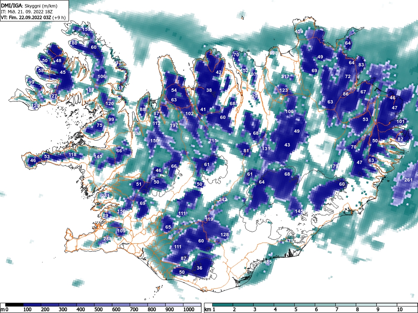Select the teal swatch between km 5 and 6
Image resolution: width=418 pixels, height=313 pixels.
(x=304, y=305)
